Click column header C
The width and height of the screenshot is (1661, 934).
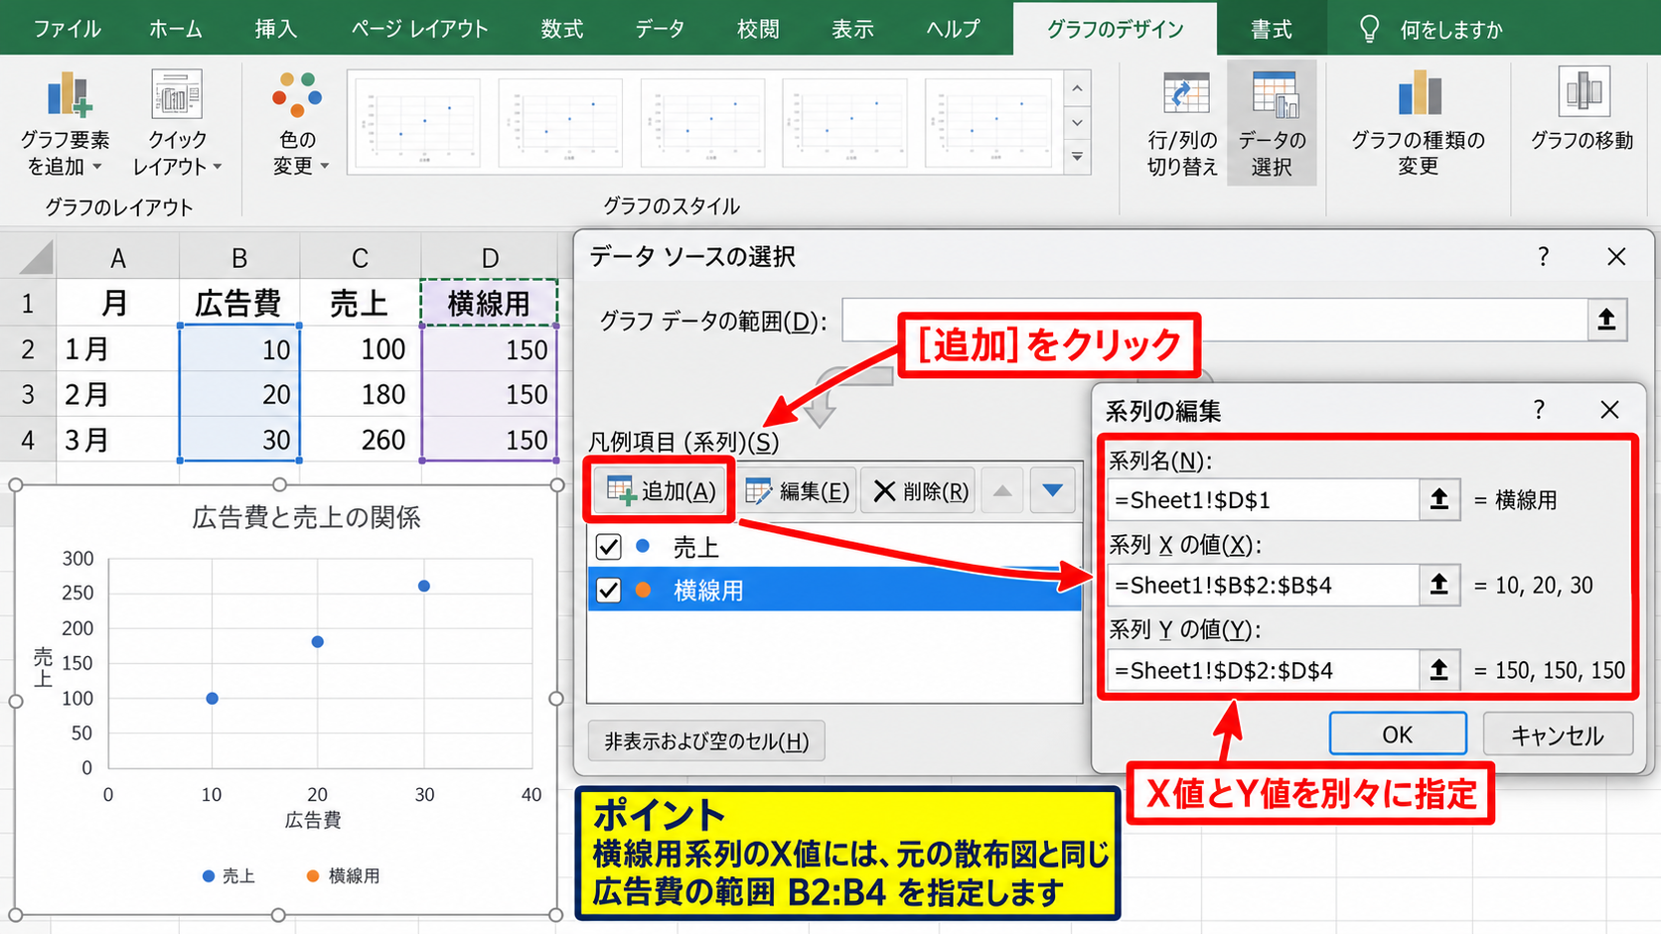tap(360, 258)
